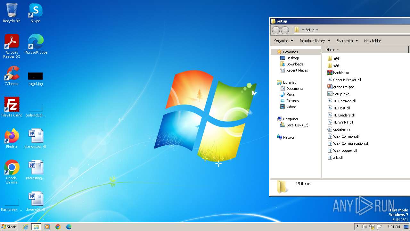Expand the breadcrumb root dropdown arrow
Image resolution: width=410 pixels, height=231 pixels.
point(303,30)
